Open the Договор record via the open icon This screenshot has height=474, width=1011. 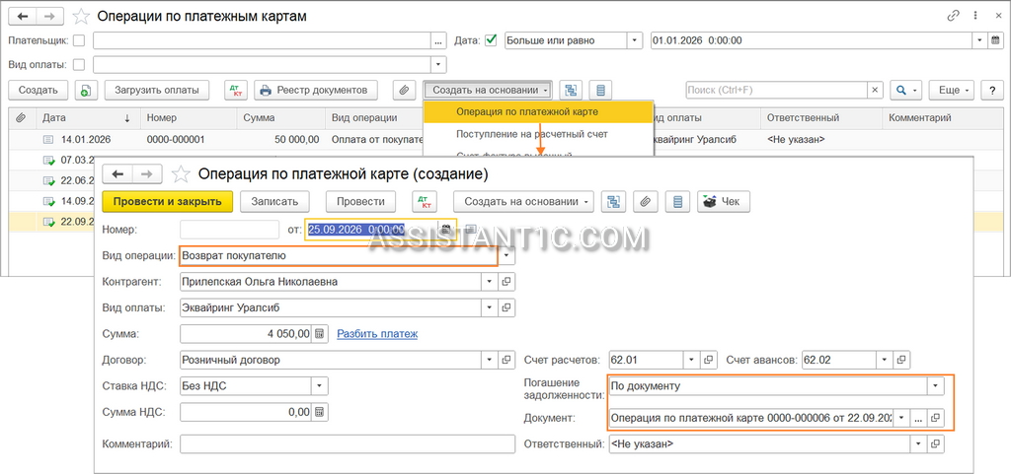point(506,360)
